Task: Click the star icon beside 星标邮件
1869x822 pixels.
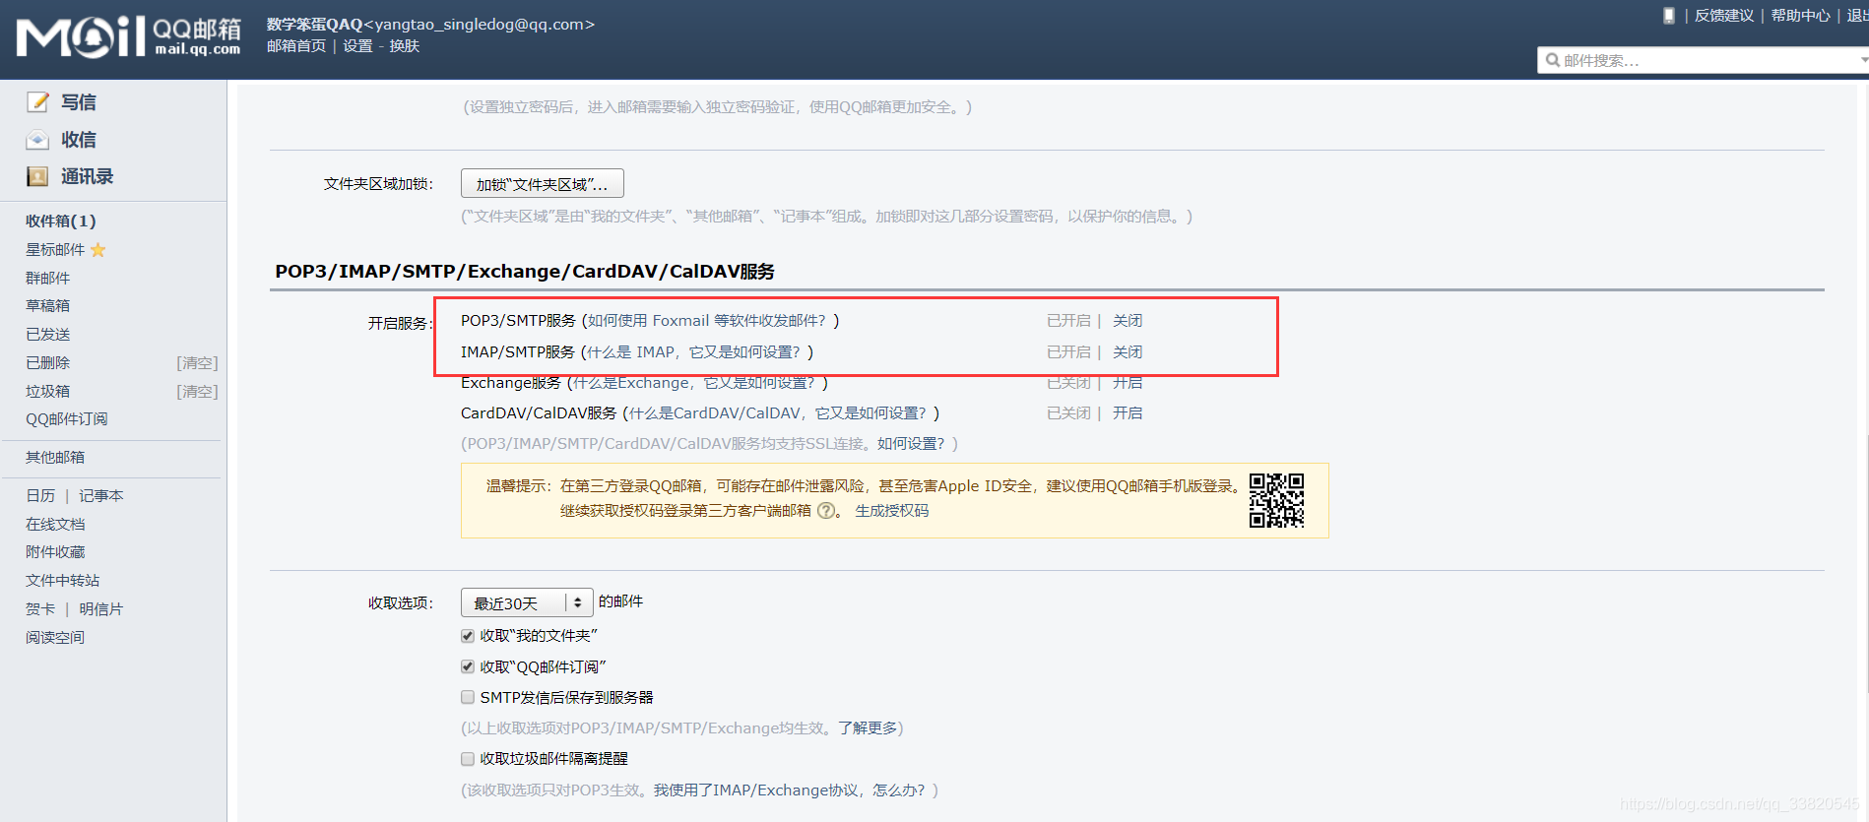Action: tap(97, 250)
